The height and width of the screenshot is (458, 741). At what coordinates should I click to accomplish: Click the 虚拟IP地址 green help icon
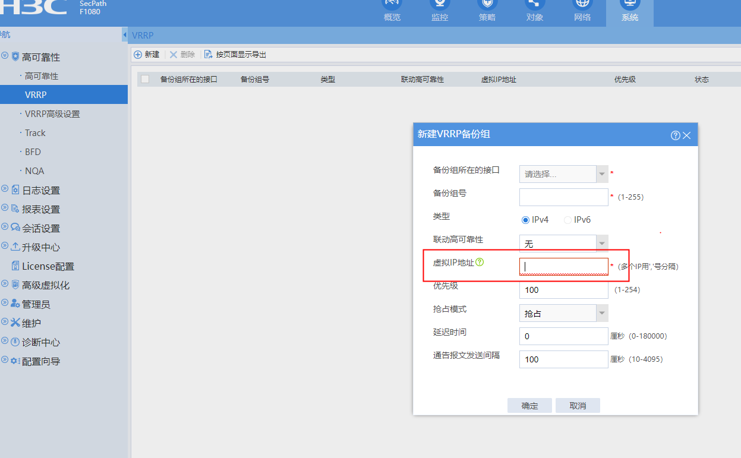480,262
